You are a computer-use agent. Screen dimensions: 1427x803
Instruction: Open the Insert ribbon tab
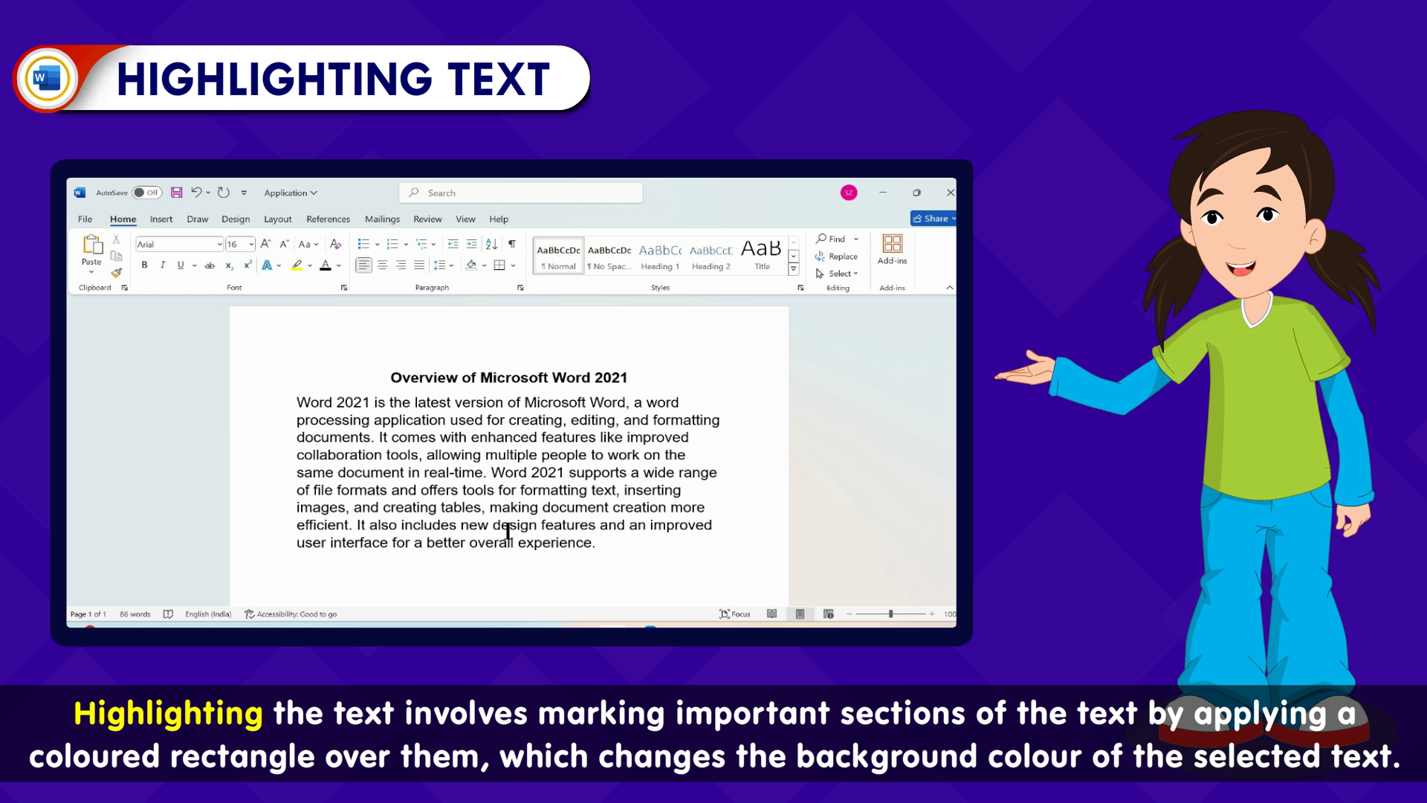[x=161, y=219]
